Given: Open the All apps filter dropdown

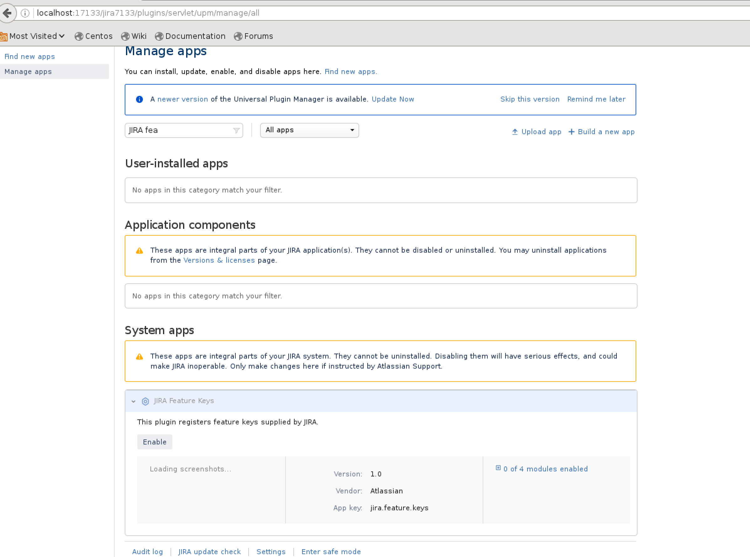Looking at the screenshot, I should [x=309, y=130].
